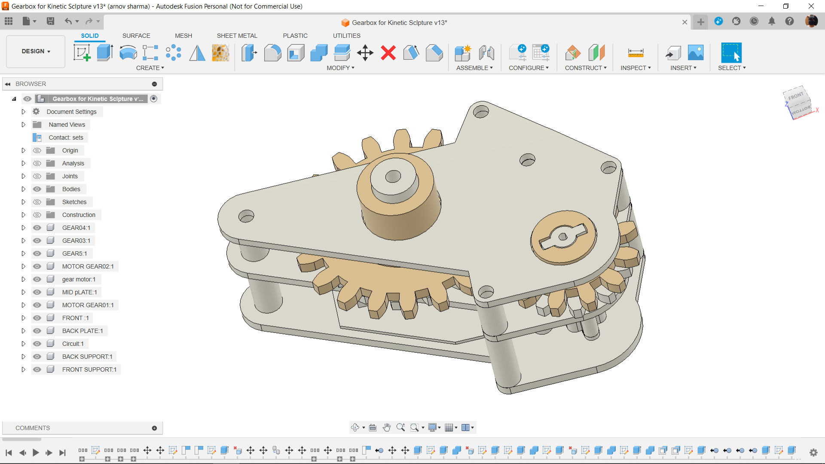Expand the Document Settings tree item
Screen dimensions: 825x464
click(24, 112)
